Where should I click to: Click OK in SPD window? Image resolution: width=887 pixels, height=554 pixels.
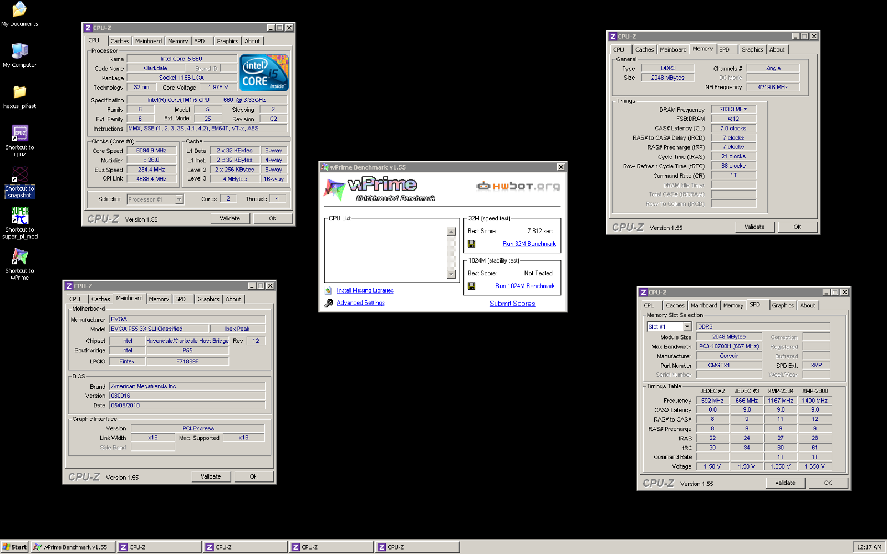[x=828, y=483]
